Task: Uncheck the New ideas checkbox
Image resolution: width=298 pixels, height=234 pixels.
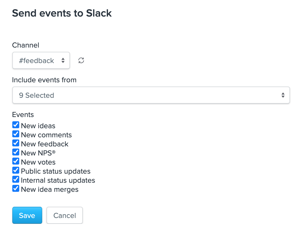Action: point(16,125)
